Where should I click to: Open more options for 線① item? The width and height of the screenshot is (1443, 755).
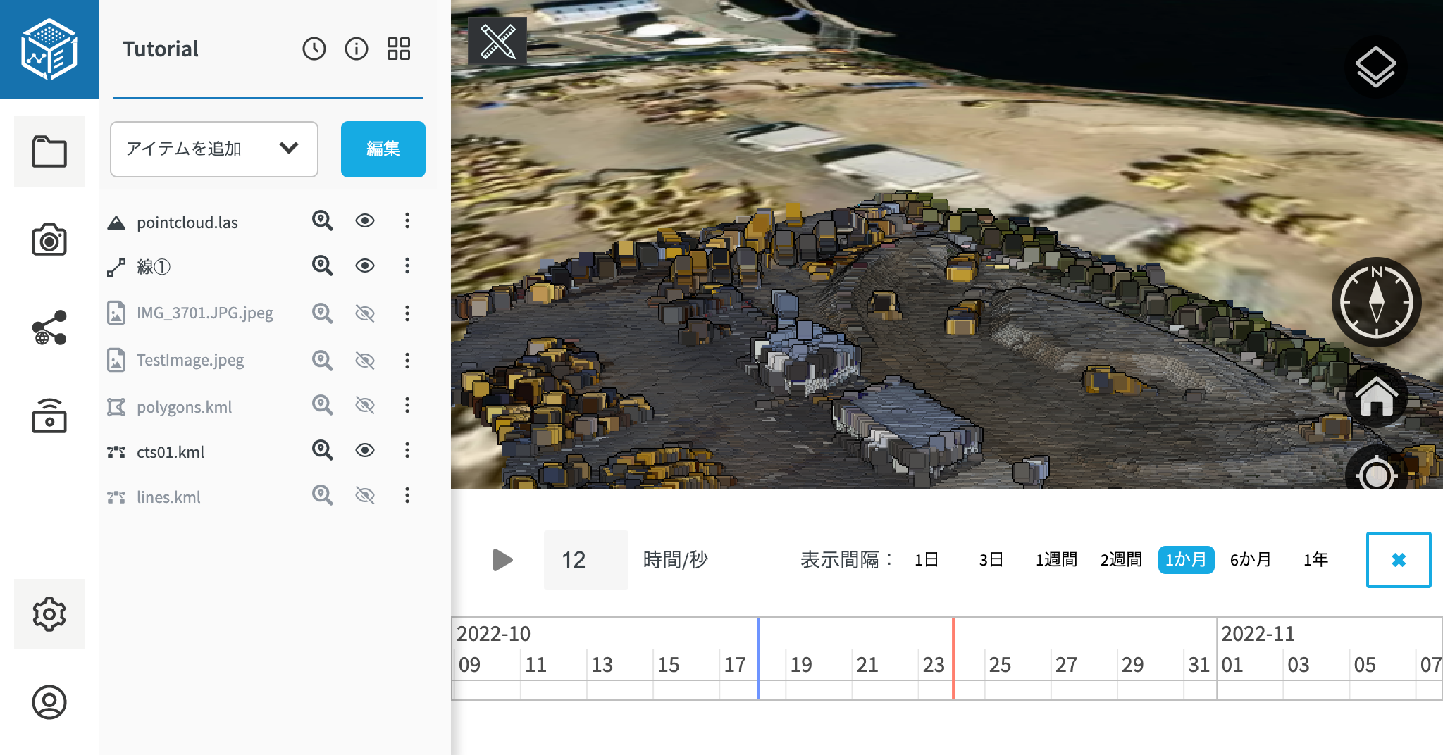407,266
